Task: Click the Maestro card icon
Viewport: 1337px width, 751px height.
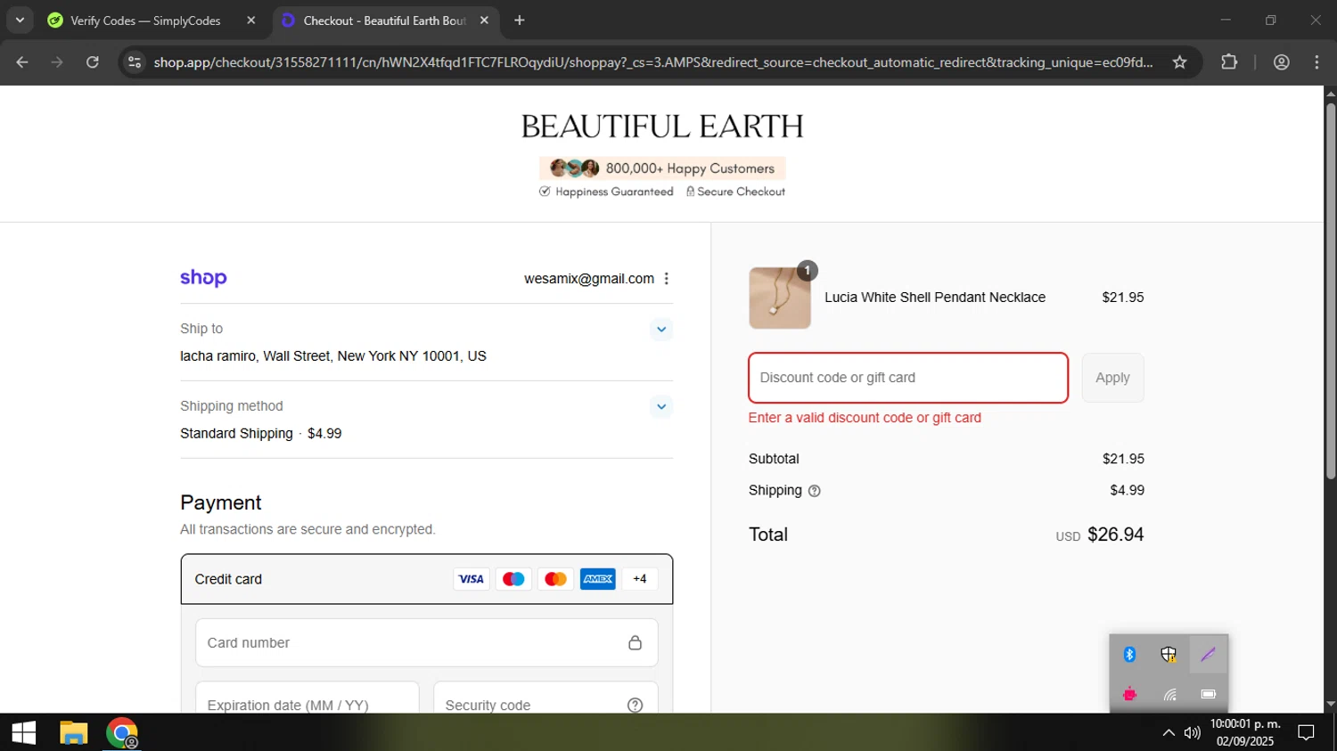Action: tap(513, 579)
